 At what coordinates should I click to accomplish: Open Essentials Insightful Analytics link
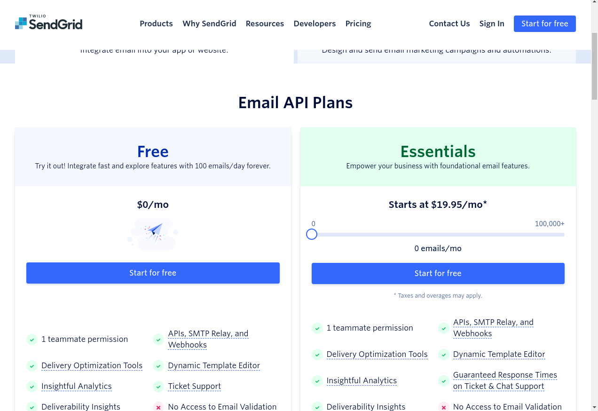point(362,380)
